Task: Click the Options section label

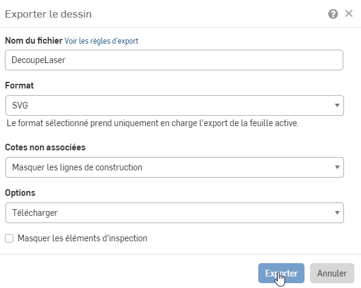Action: click(x=20, y=193)
